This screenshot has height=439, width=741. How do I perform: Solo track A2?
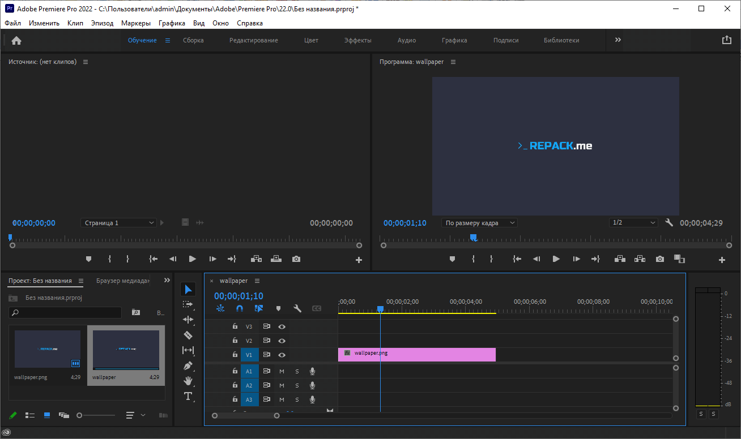coord(297,385)
